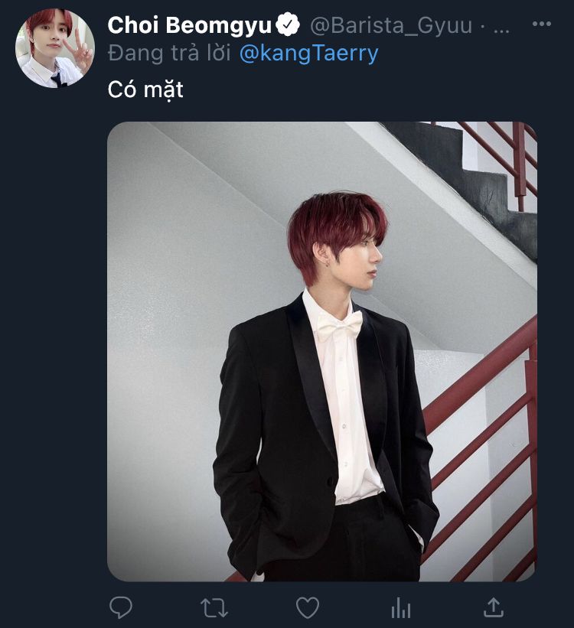Click the truncated timestamp after the handle
The width and height of the screenshot is (574, 628).
pos(501,25)
